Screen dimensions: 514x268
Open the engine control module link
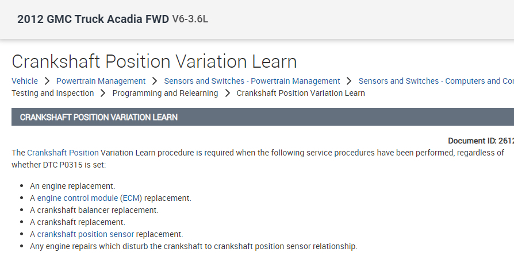(x=78, y=198)
